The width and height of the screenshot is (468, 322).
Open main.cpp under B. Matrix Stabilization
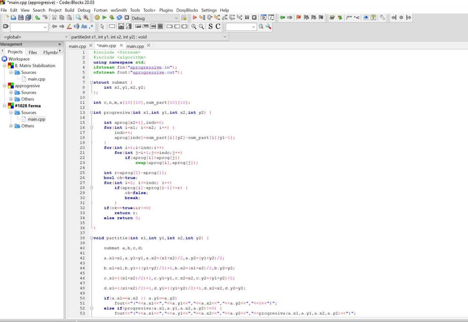36,79
